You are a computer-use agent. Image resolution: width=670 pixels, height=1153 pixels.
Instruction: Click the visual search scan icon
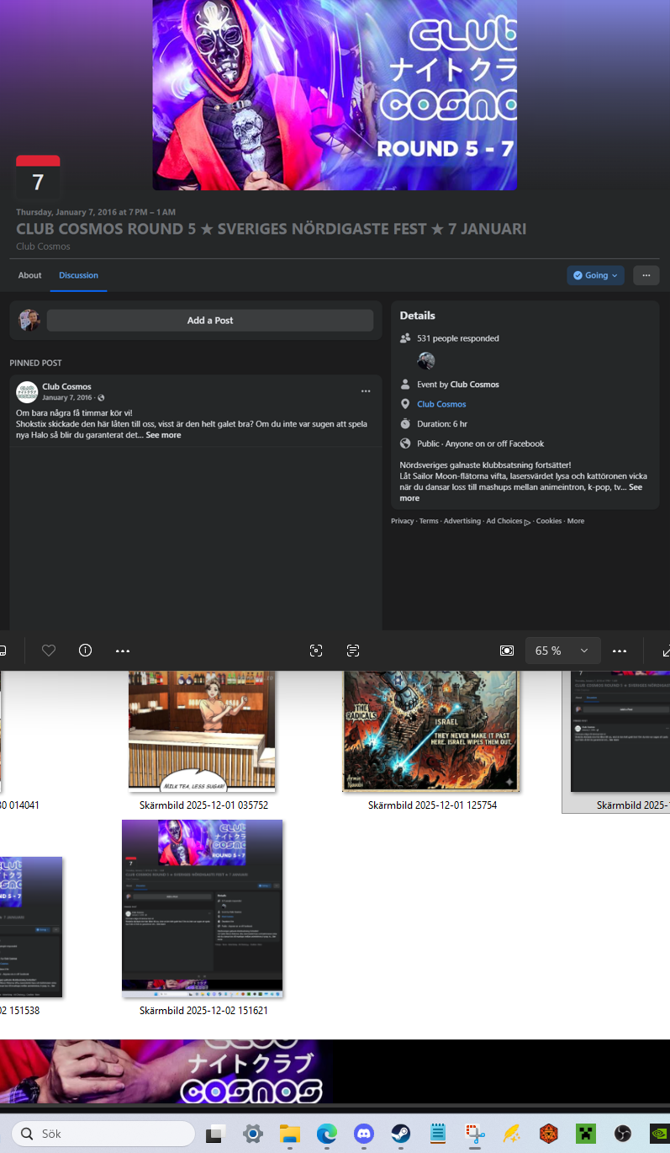pyautogui.click(x=316, y=651)
